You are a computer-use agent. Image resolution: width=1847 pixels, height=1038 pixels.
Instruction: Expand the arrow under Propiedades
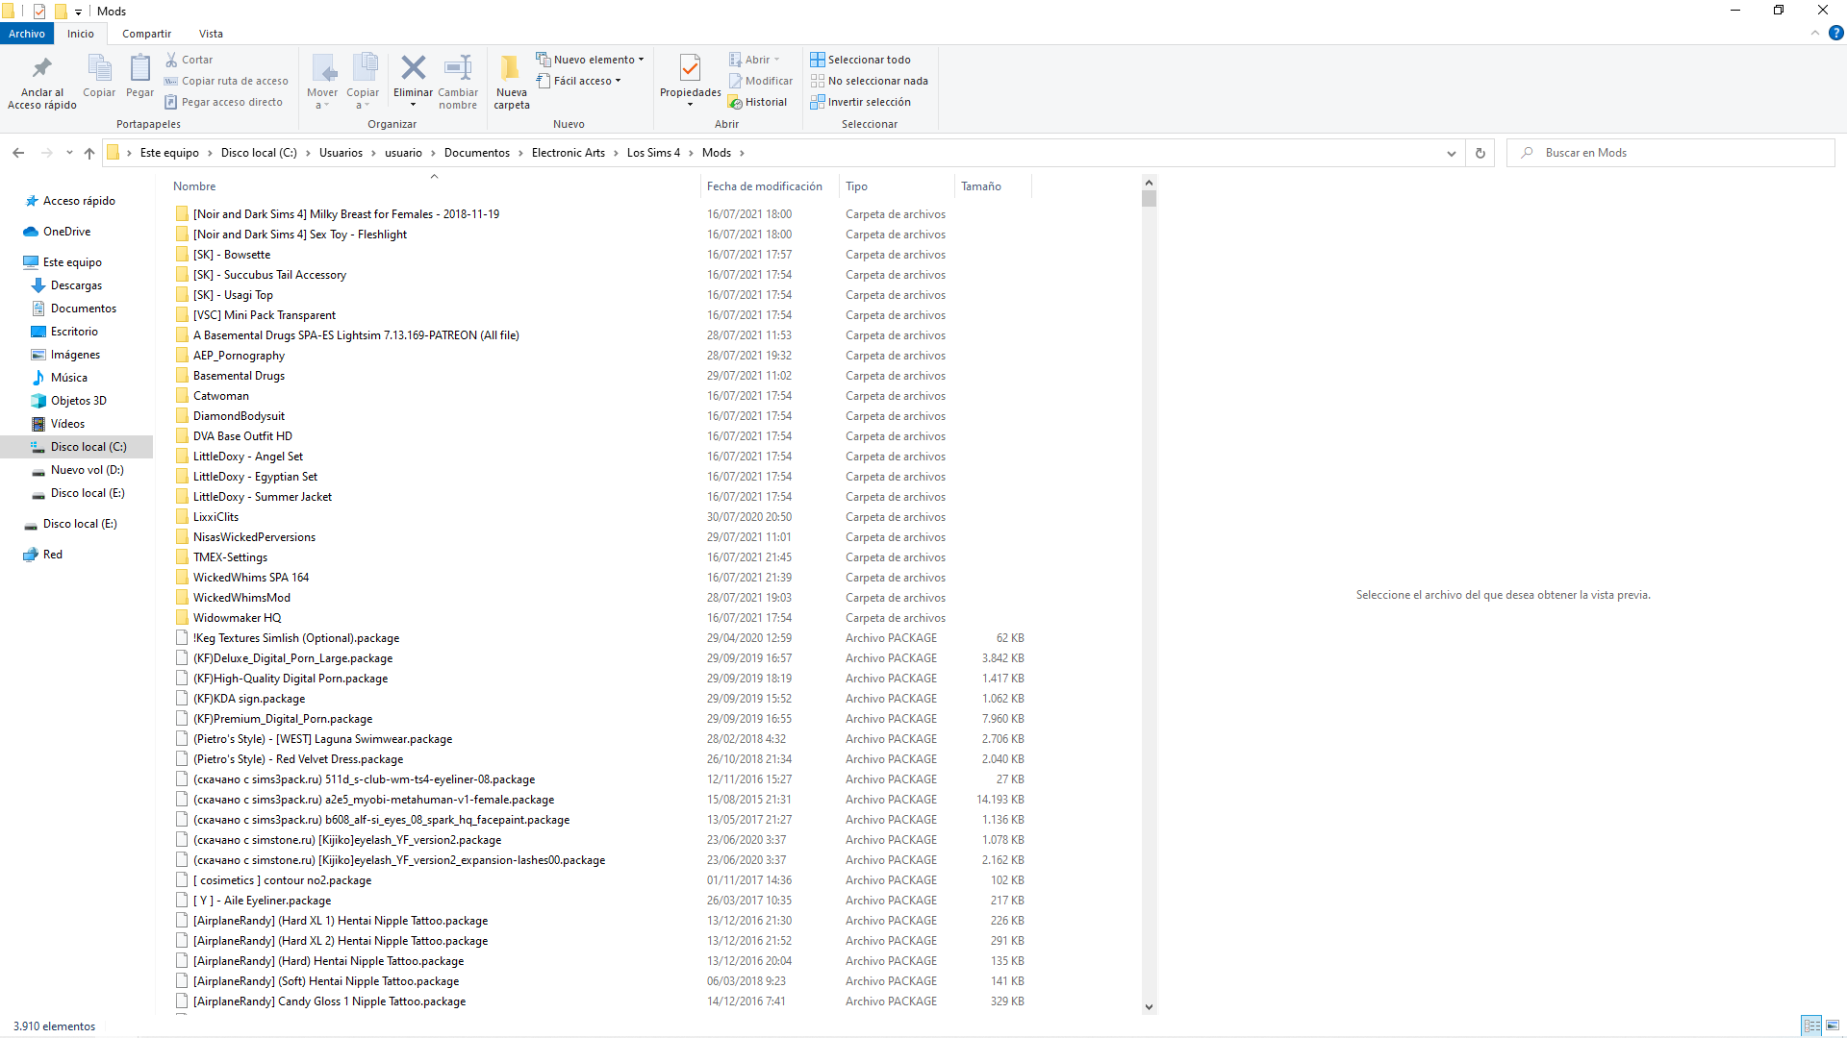click(690, 105)
